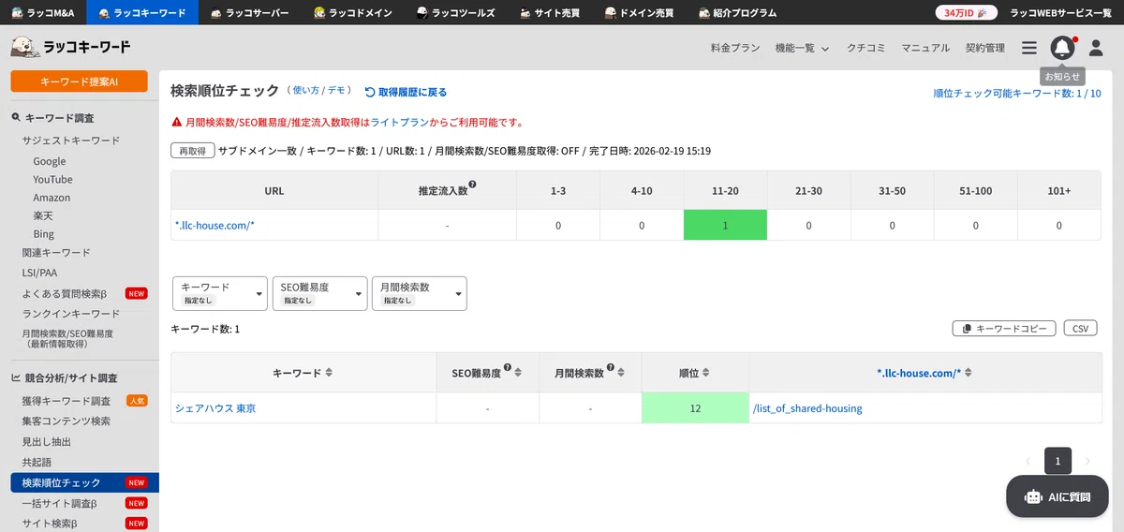Click the help icon beside 月間検索数 header
Viewport: 1124px width, 532px height.
point(612,368)
